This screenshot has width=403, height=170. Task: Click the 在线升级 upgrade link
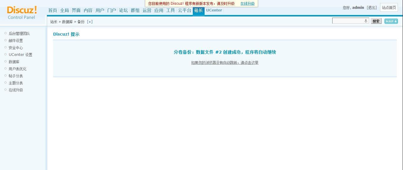247,4
